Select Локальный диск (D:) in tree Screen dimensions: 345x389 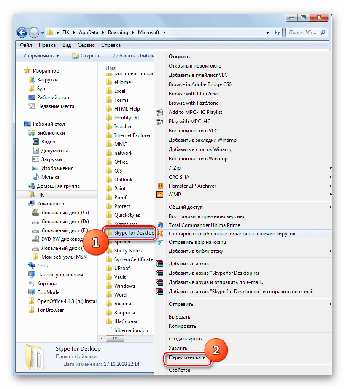pyautogui.click(x=65, y=222)
